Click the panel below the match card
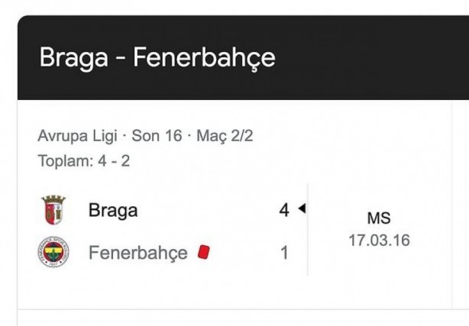 click(229, 318)
